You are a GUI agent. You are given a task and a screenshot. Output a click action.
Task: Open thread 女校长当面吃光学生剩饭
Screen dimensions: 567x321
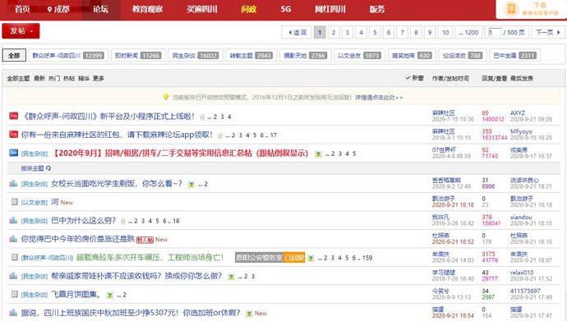pyautogui.click(x=117, y=184)
